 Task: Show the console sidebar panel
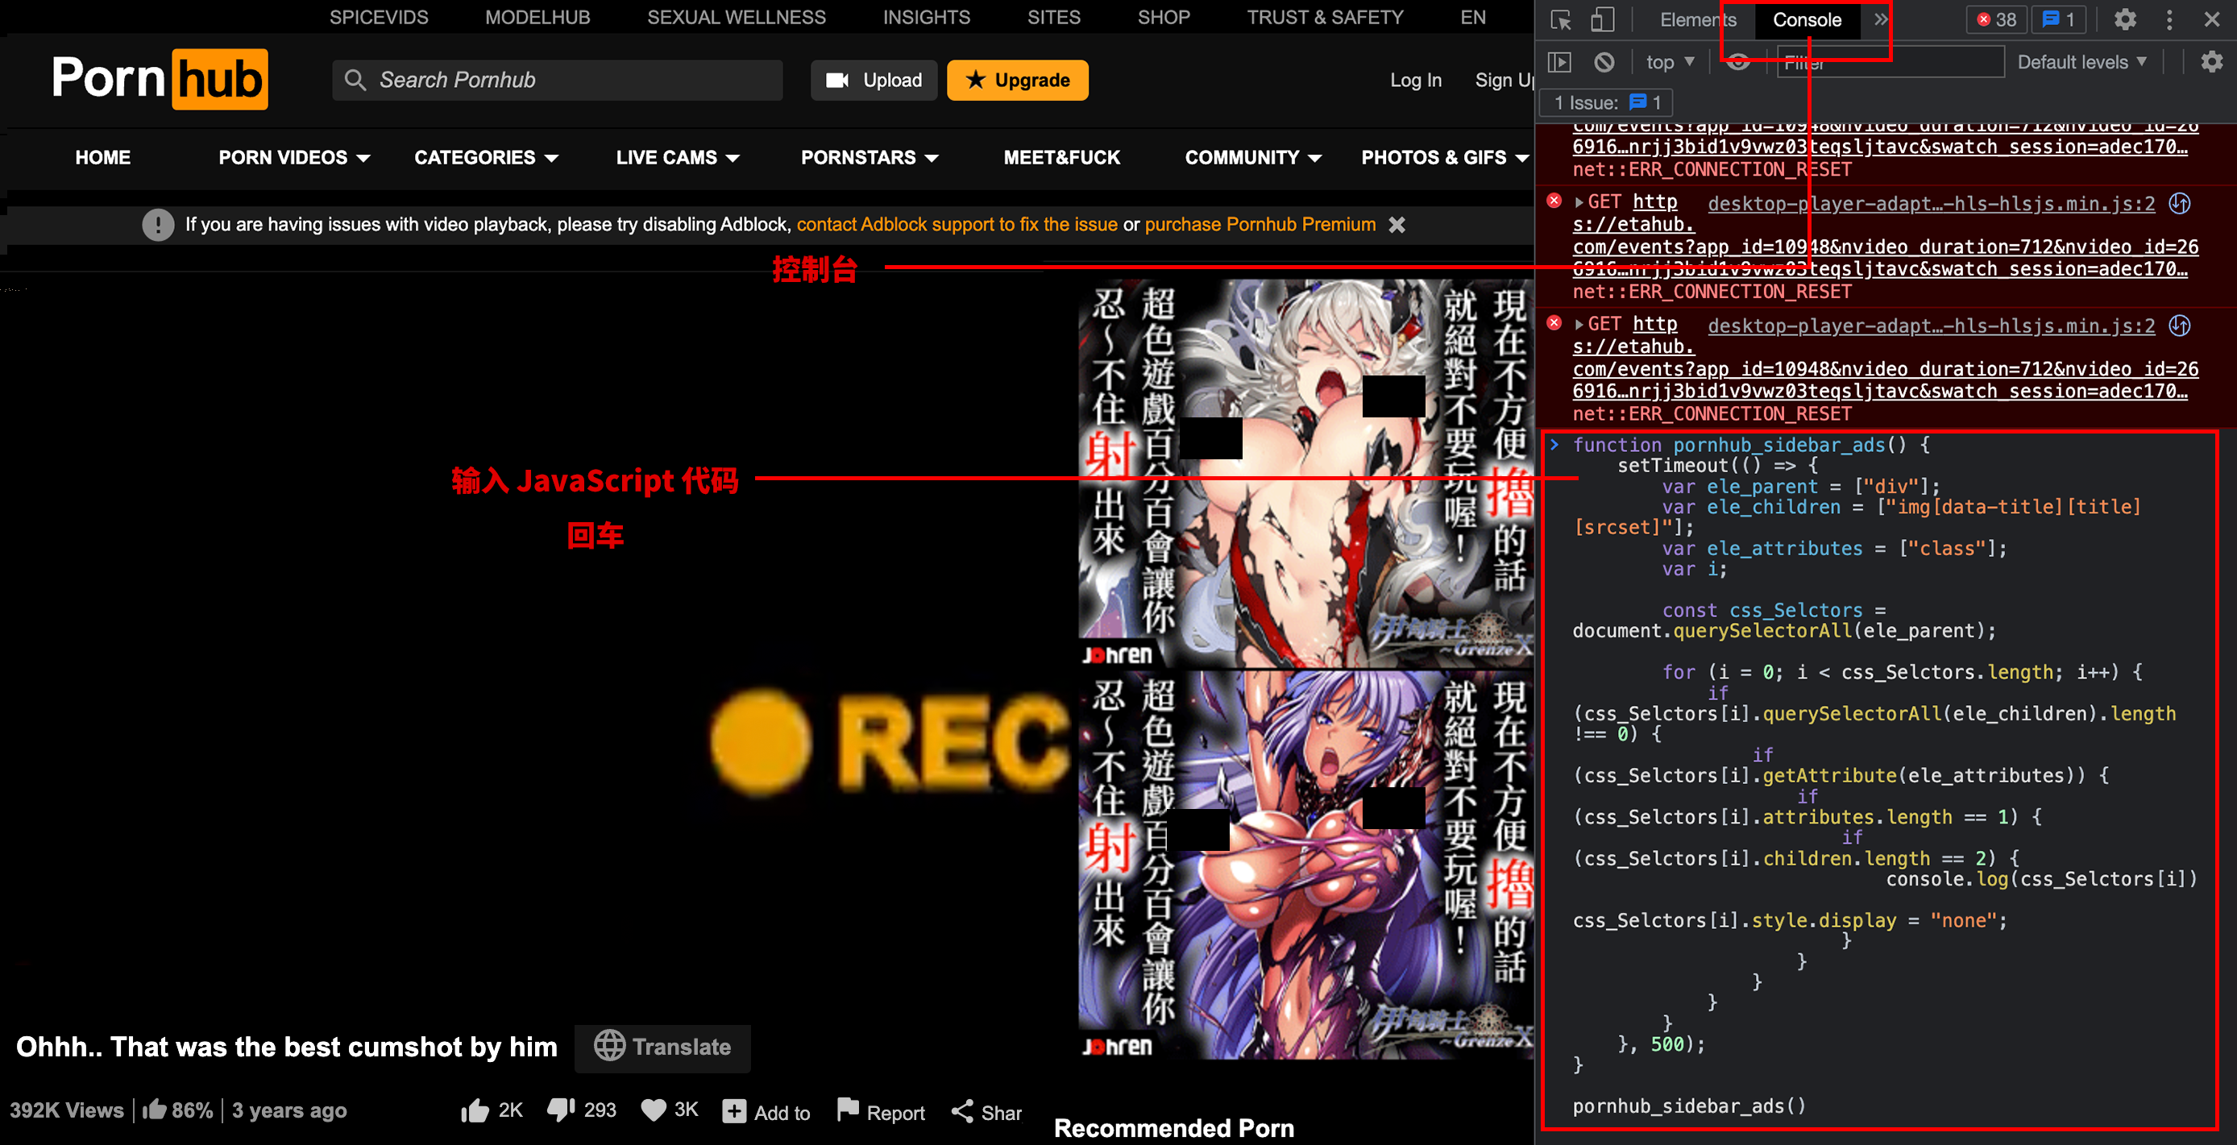[1561, 63]
